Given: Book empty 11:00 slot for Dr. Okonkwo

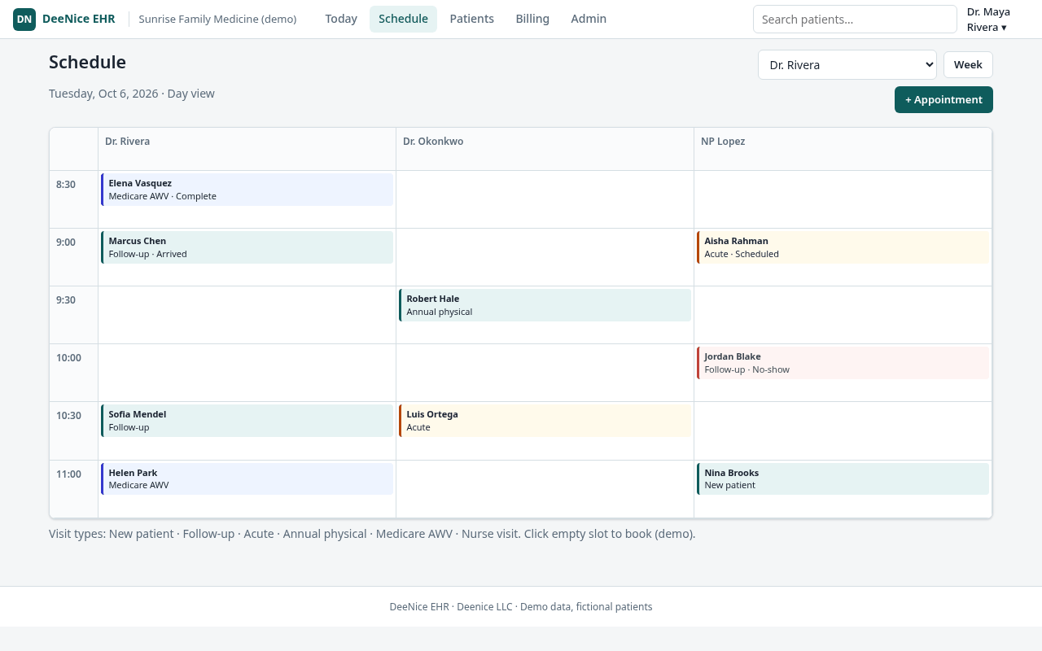Looking at the screenshot, I should click(545, 489).
